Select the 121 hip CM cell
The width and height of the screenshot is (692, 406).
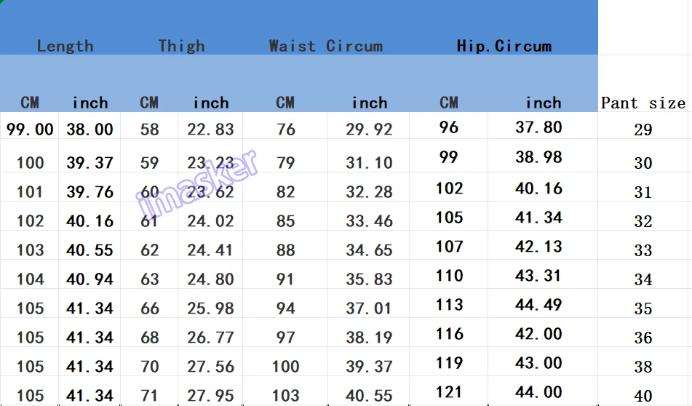click(x=449, y=392)
